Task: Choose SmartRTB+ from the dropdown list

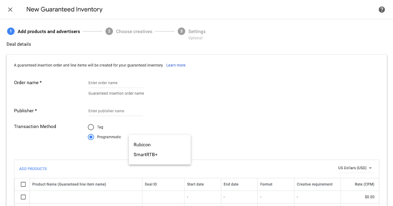Action: [145, 154]
